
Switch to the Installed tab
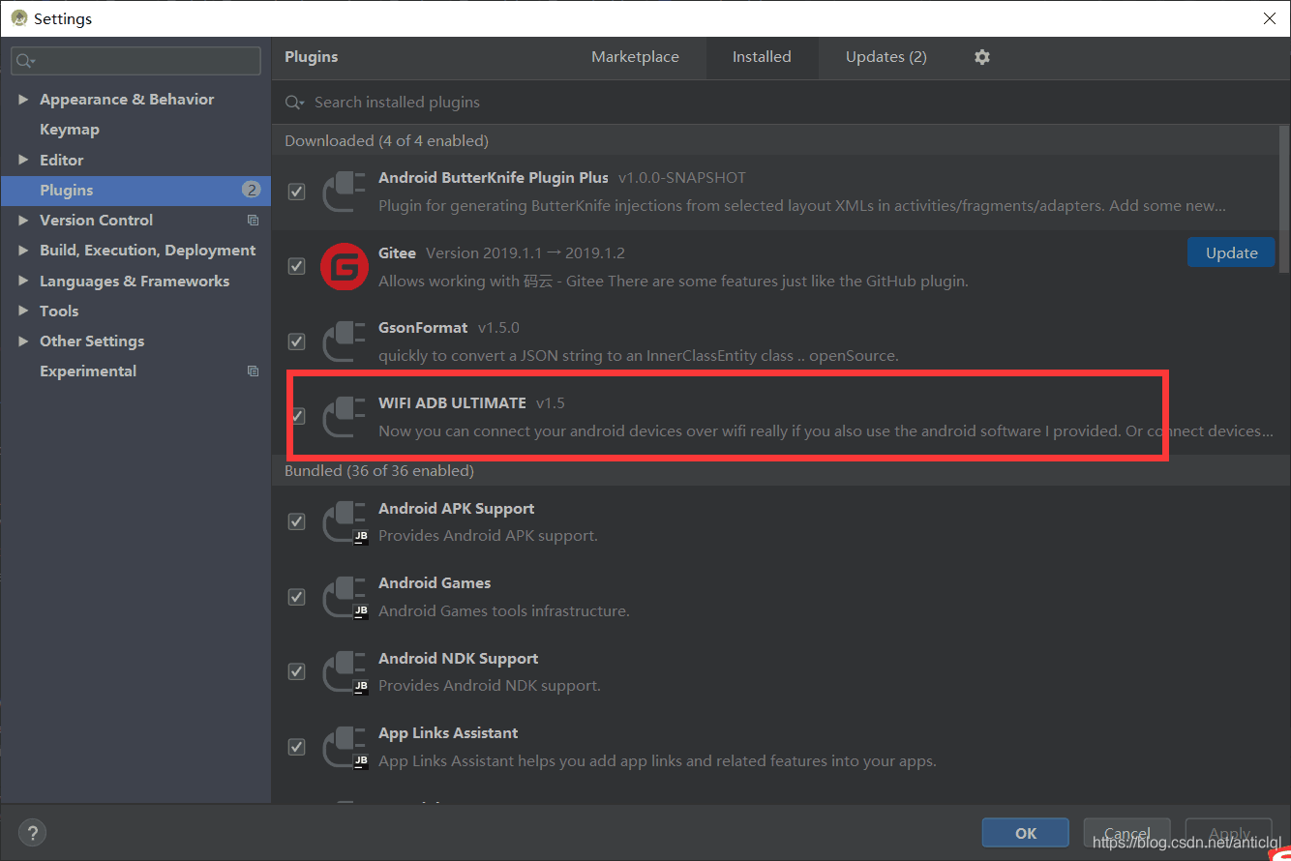coord(762,57)
